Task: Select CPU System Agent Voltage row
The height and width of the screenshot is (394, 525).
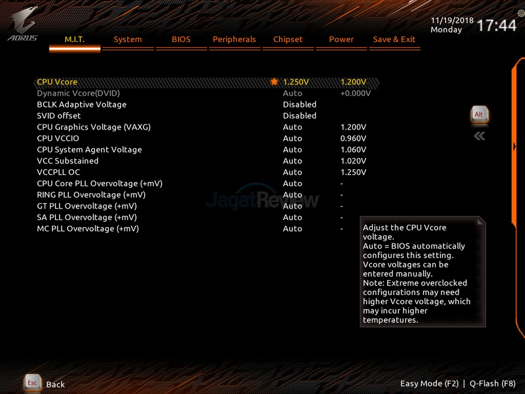Action: (89, 150)
